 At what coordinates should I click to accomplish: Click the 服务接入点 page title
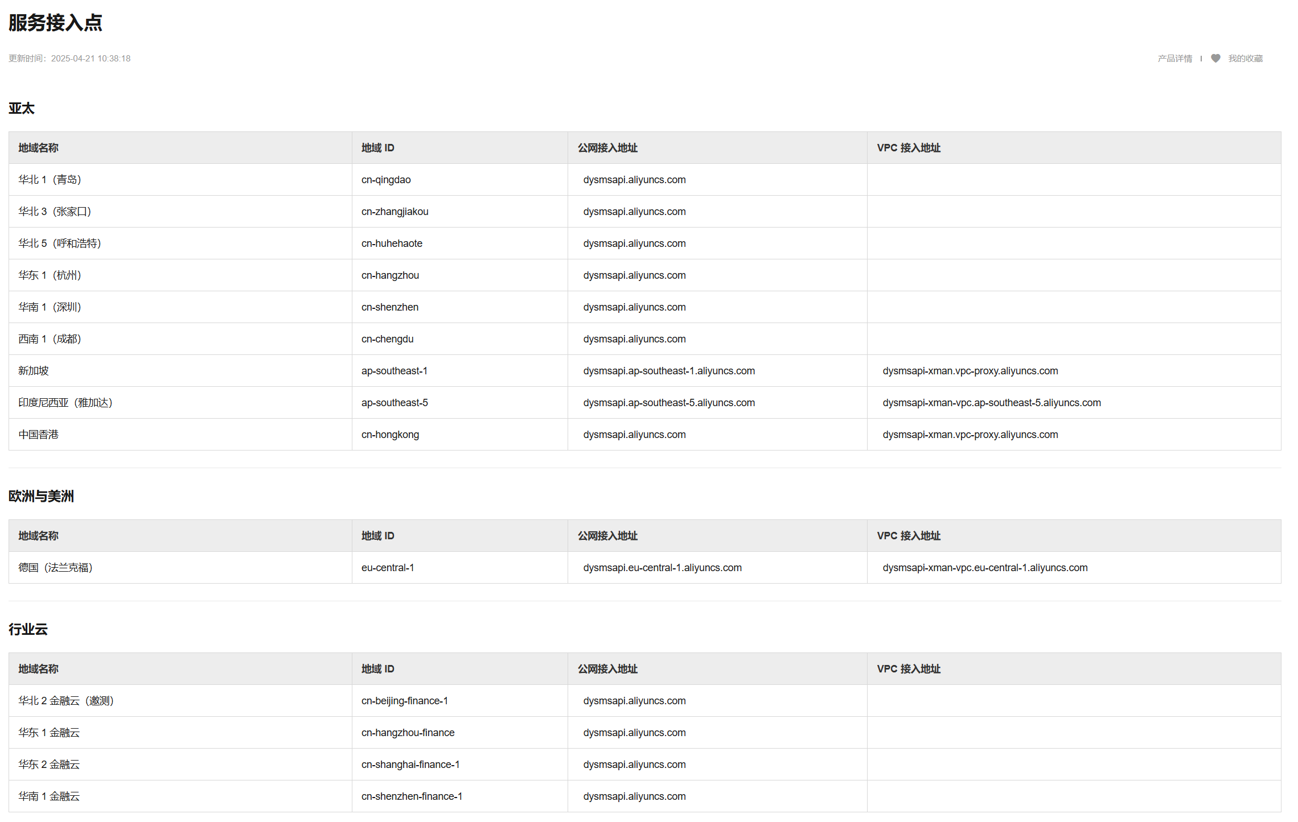55,23
